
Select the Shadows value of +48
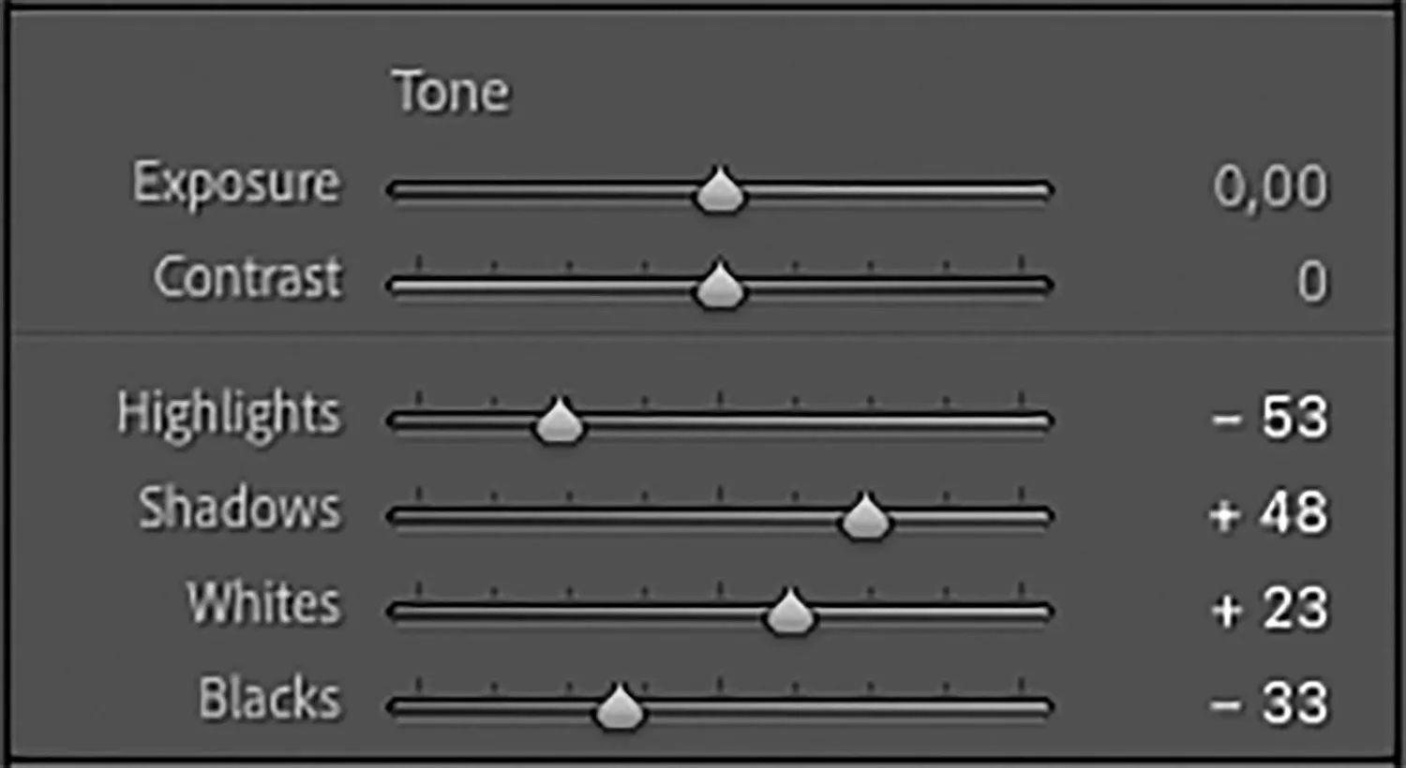pos(1270,513)
